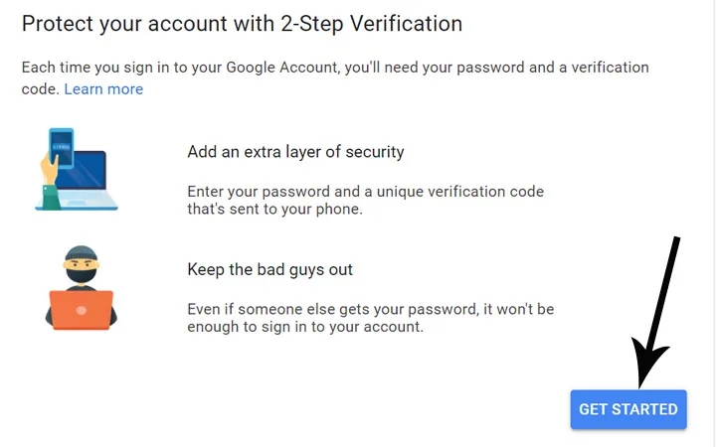Click the "enough to sign in to your account" line

(x=305, y=327)
